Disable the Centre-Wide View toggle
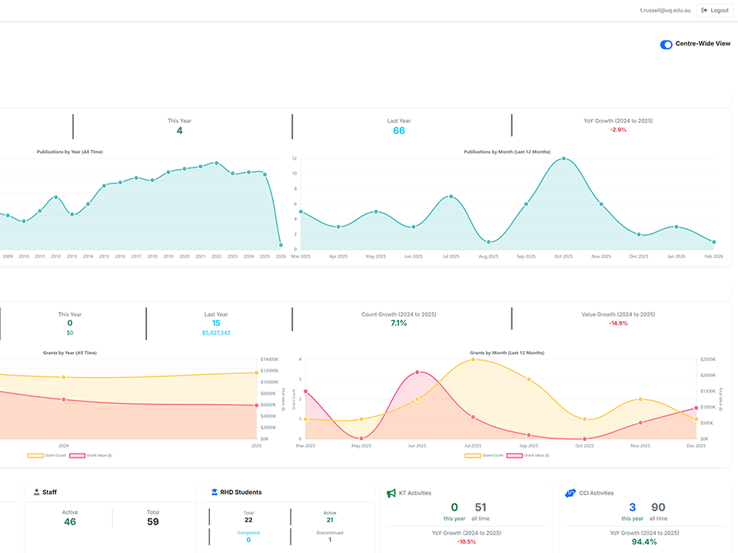738x553 pixels. click(666, 44)
